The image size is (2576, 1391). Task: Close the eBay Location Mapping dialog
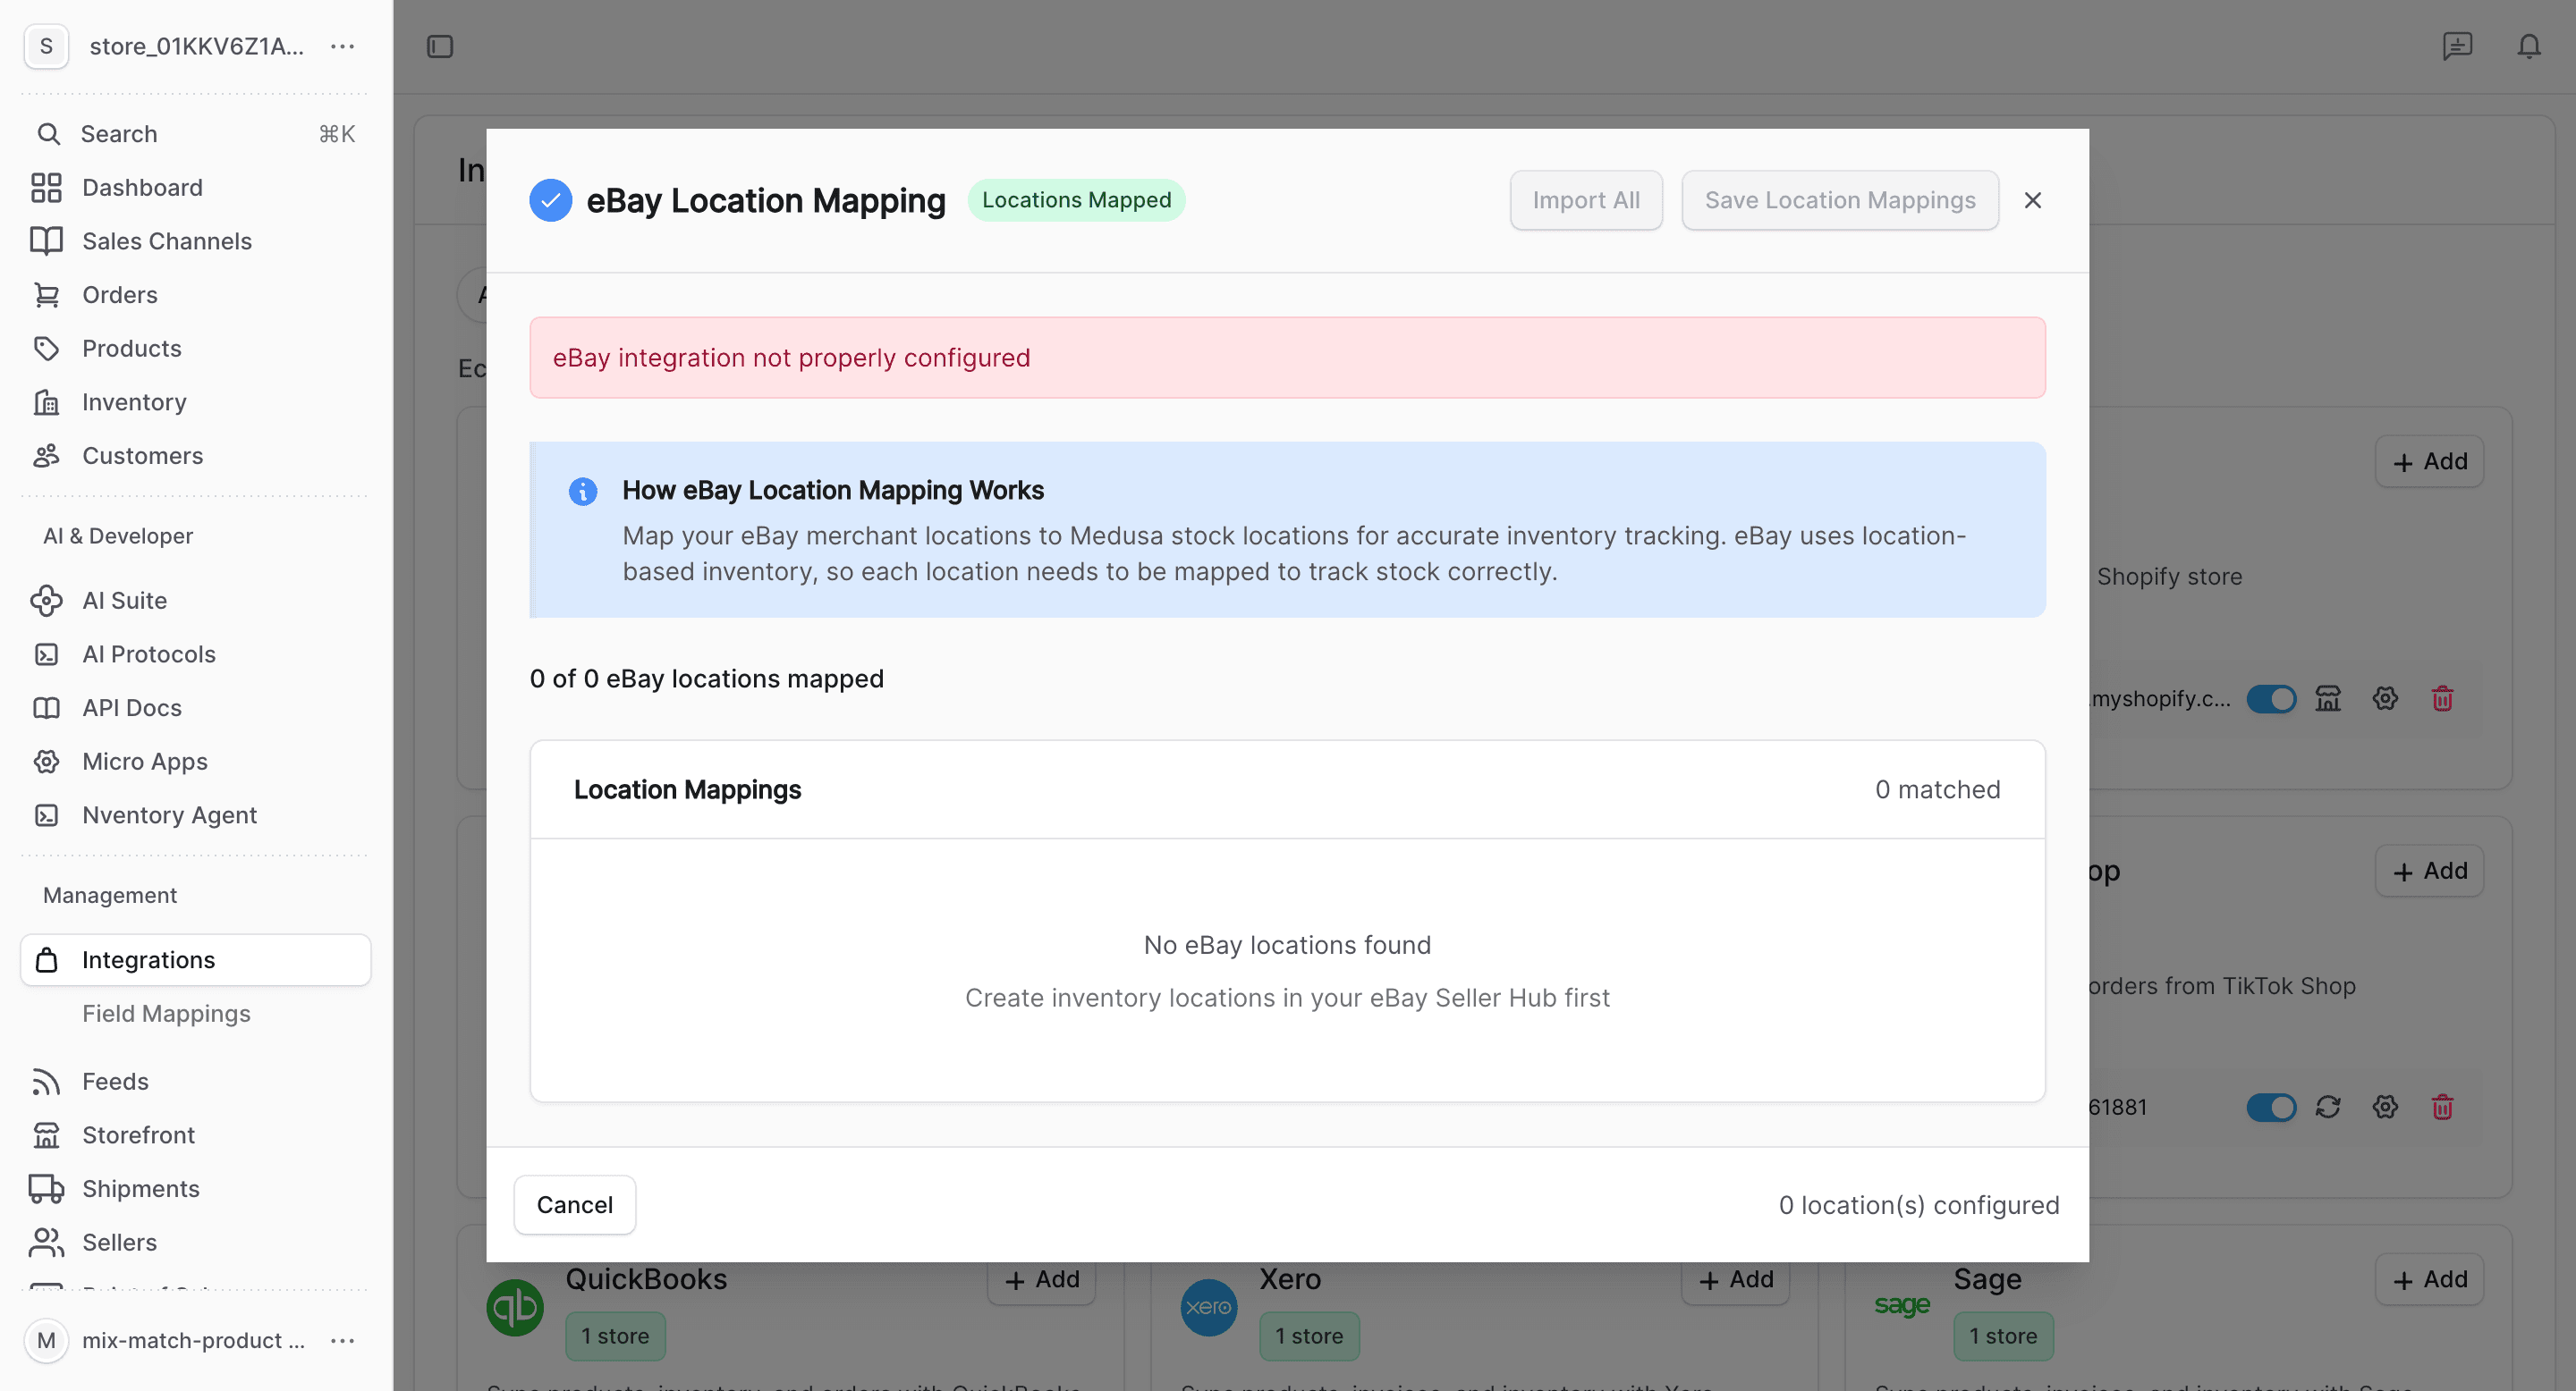(2033, 200)
